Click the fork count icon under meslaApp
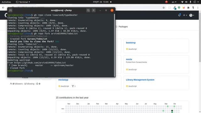 73,86
